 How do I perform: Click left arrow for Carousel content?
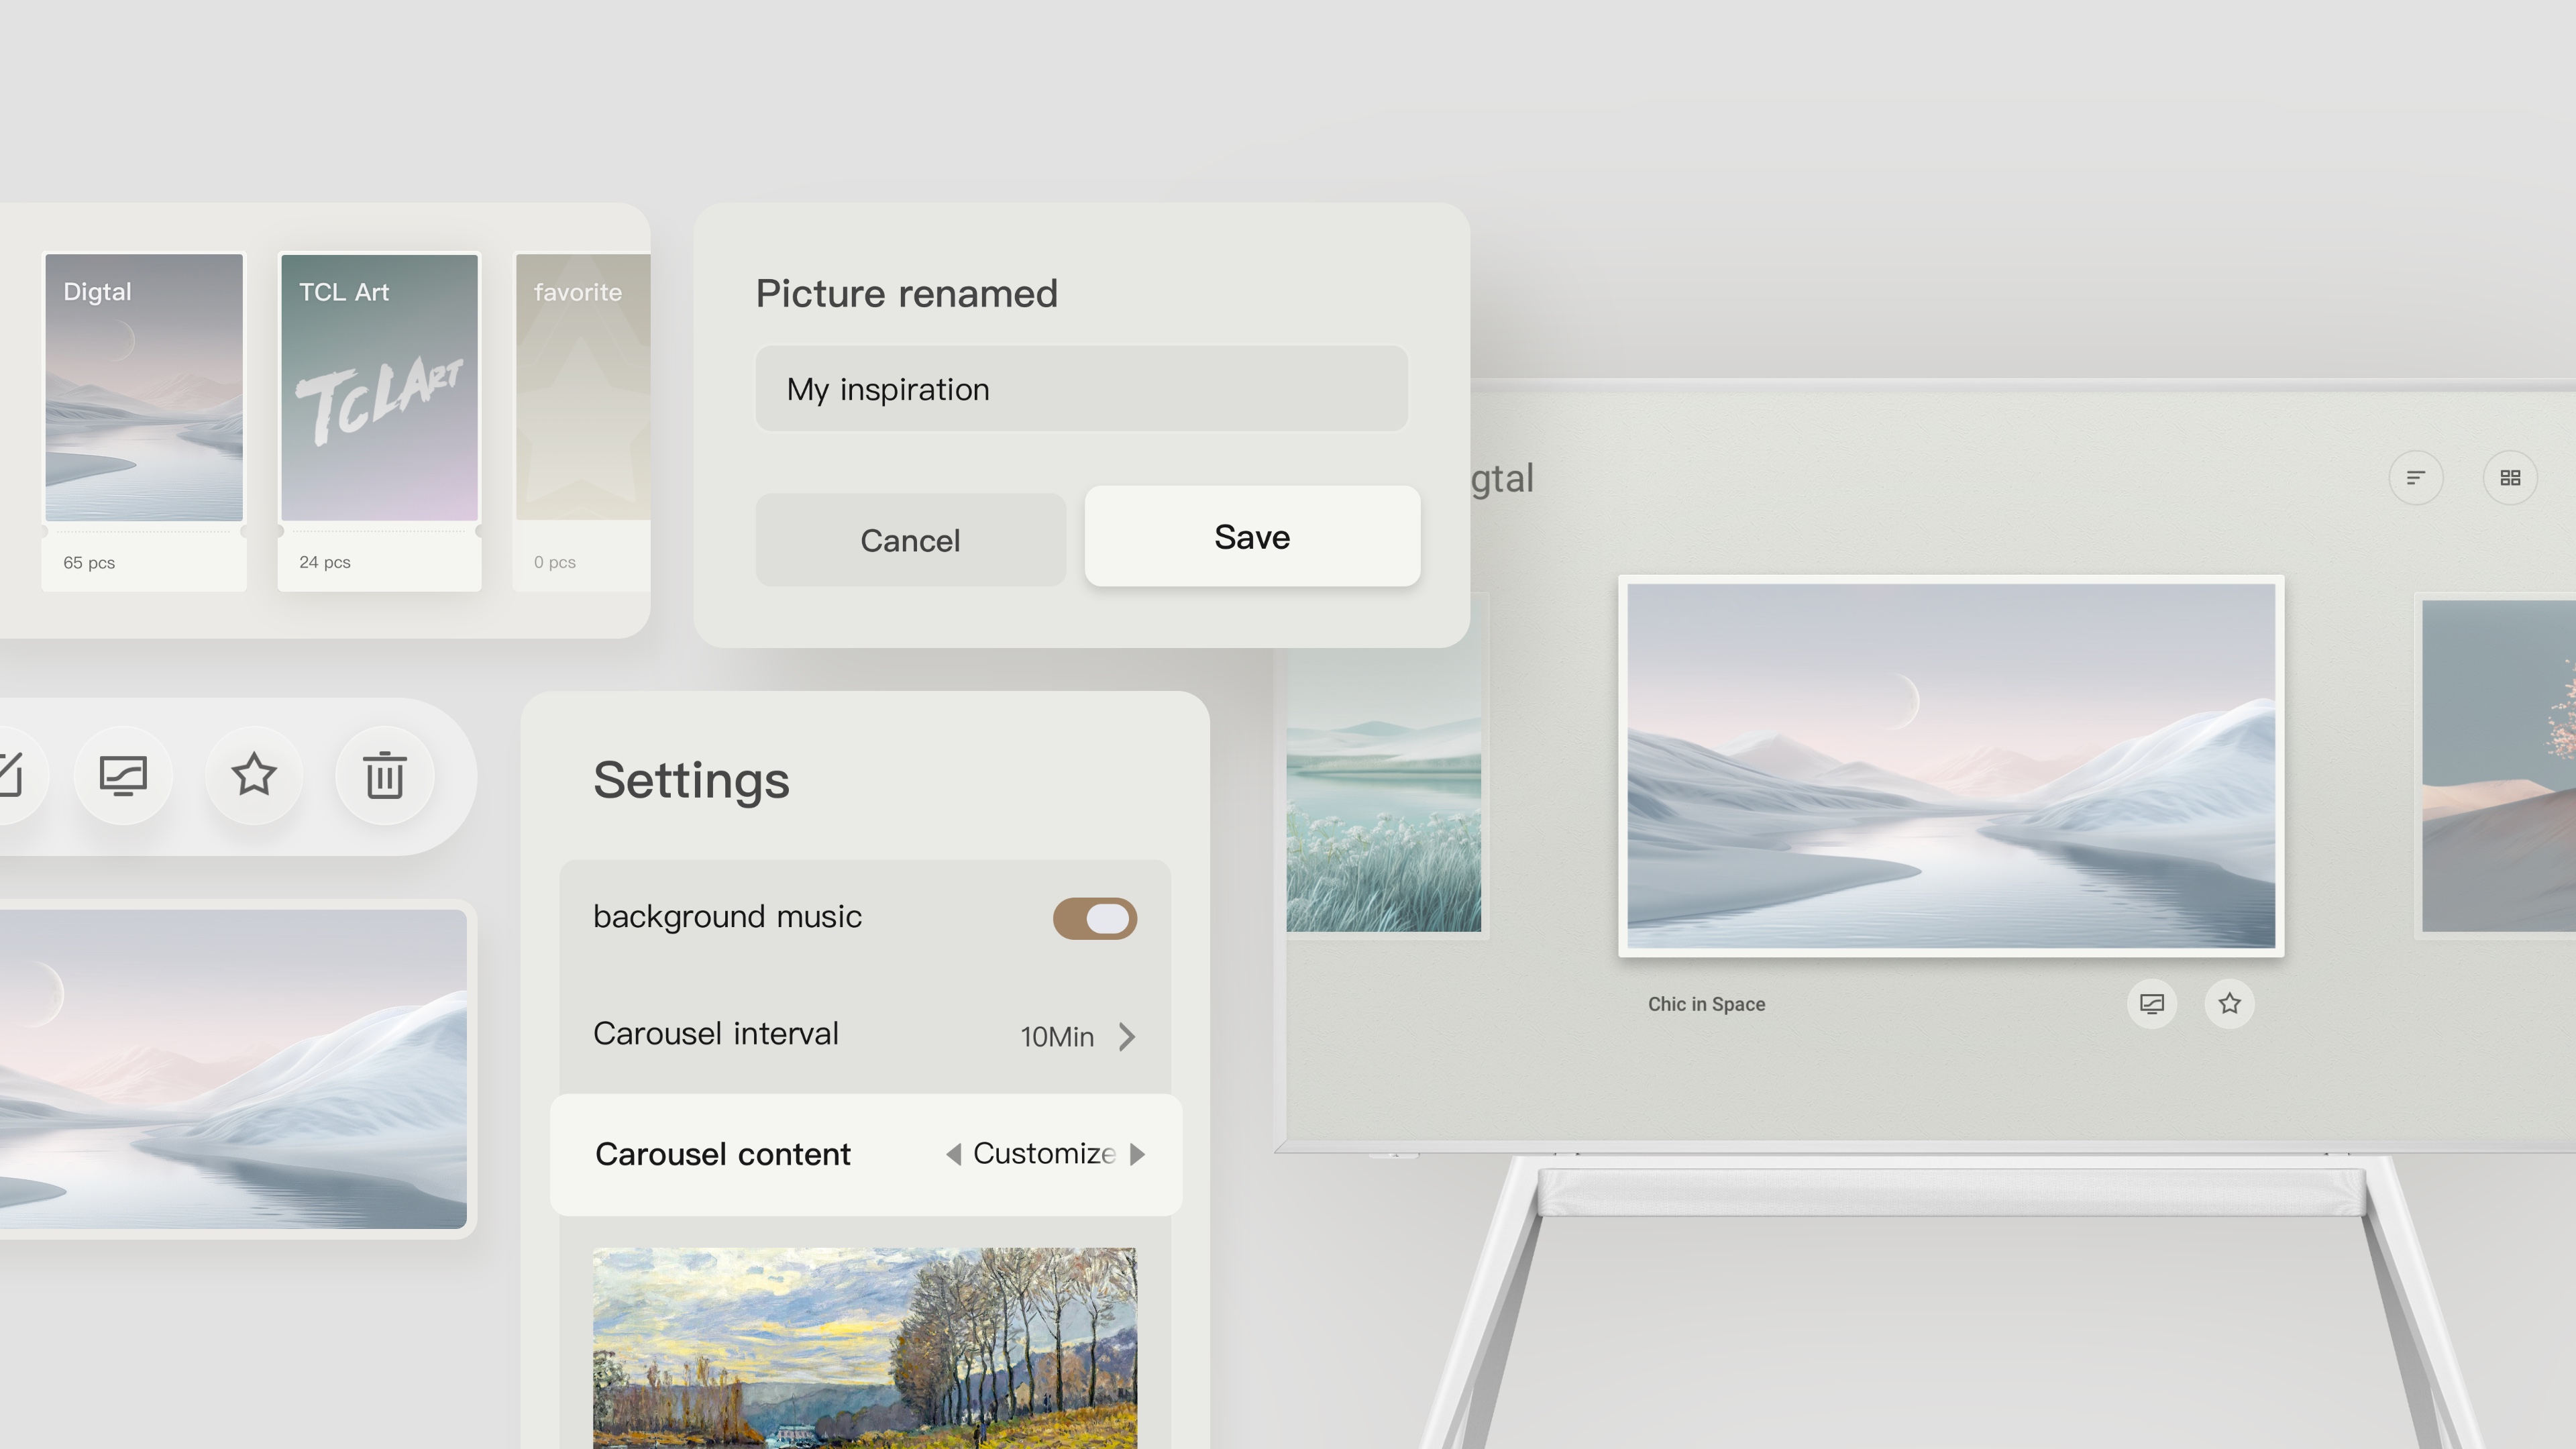(x=952, y=1154)
